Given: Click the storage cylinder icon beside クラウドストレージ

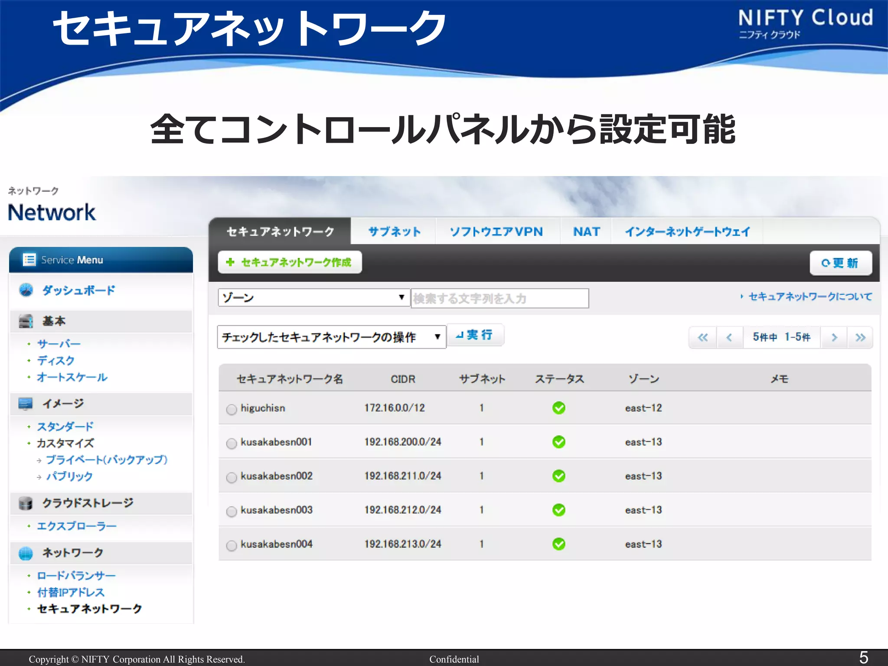Looking at the screenshot, I should (x=26, y=503).
